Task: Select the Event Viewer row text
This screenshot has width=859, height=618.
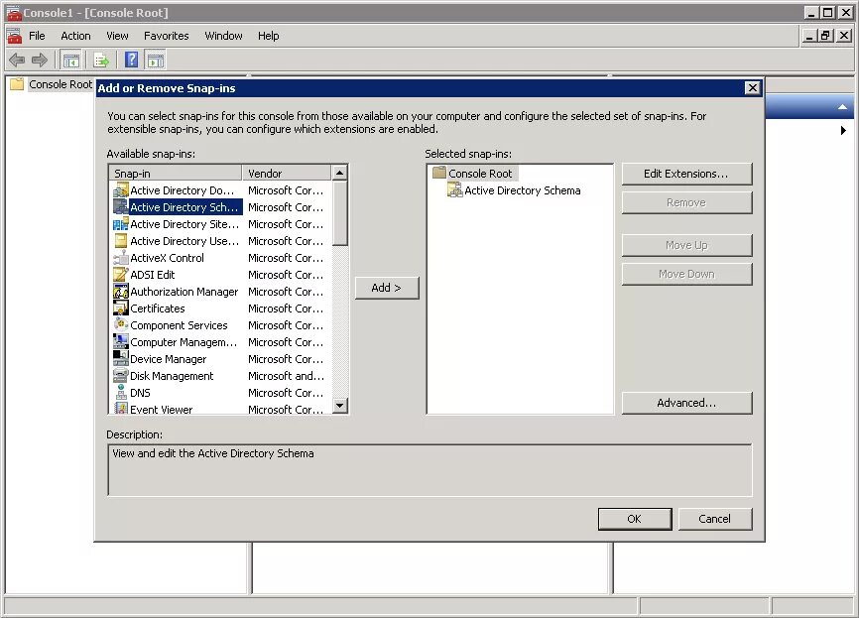Action: (161, 409)
